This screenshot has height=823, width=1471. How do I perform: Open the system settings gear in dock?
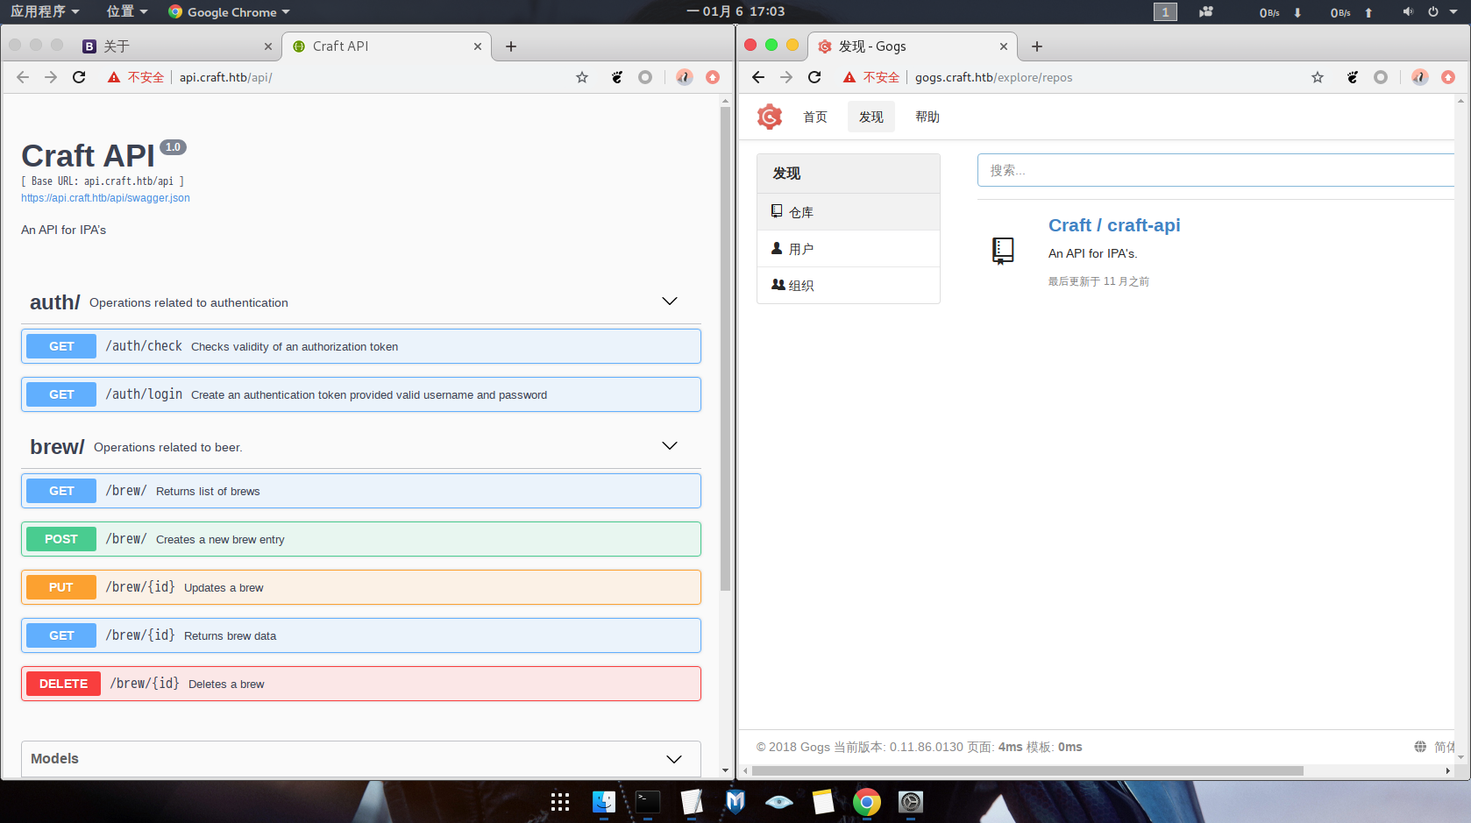(911, 802)
